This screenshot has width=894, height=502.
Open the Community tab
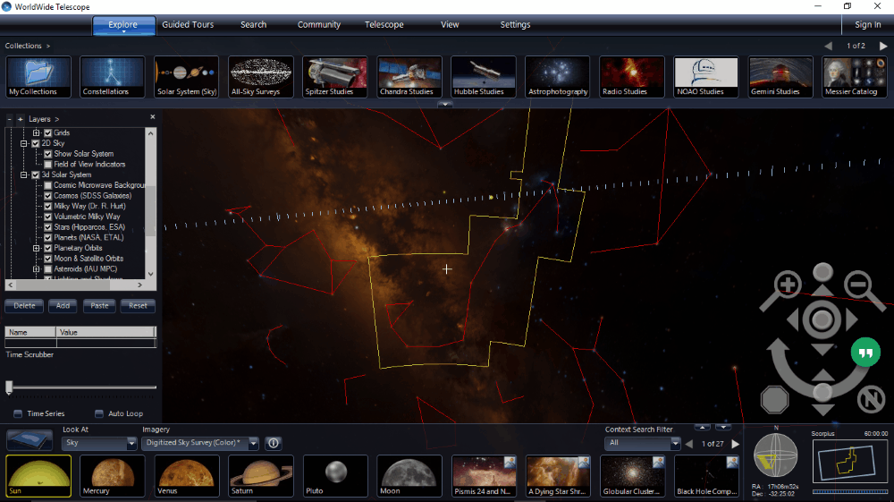point(319,24)
